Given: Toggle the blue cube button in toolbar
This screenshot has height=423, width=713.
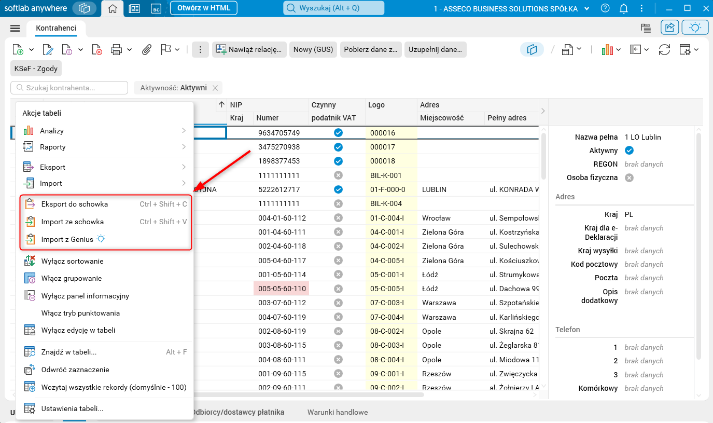Looking at the screenshot, I should 532,49.
